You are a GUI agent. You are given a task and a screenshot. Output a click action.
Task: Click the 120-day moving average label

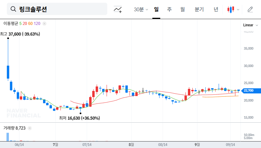click(x=37, y=24)
